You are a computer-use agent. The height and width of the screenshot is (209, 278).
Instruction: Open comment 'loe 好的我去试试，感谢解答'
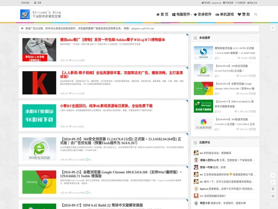click(x=215, y=153)
